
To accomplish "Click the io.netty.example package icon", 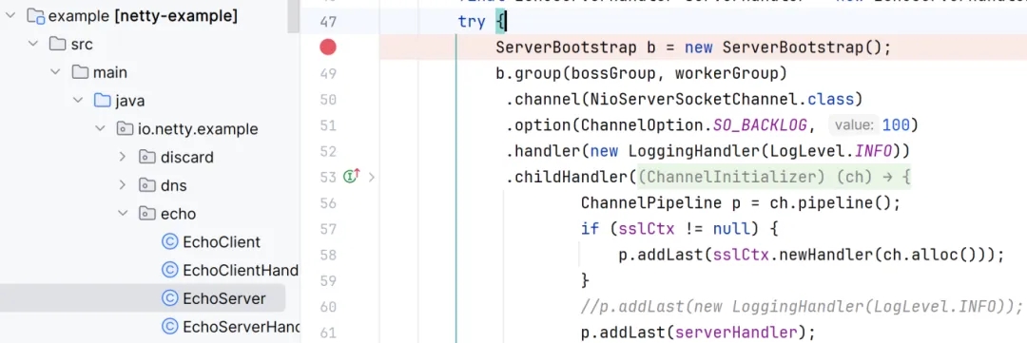I will click(x=123, y=129).
